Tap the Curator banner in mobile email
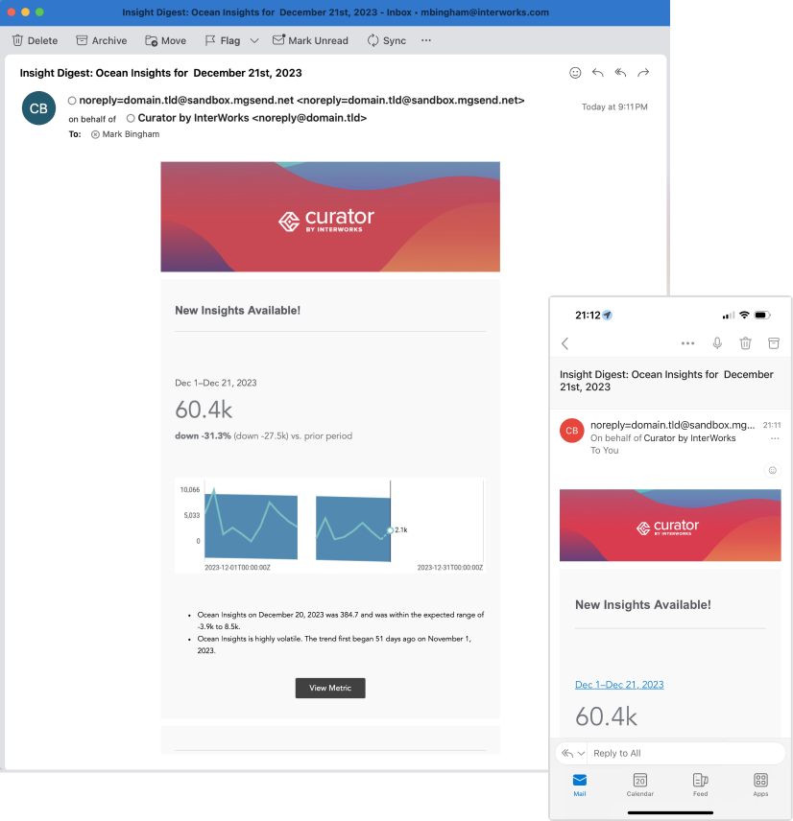 (670, 526)
